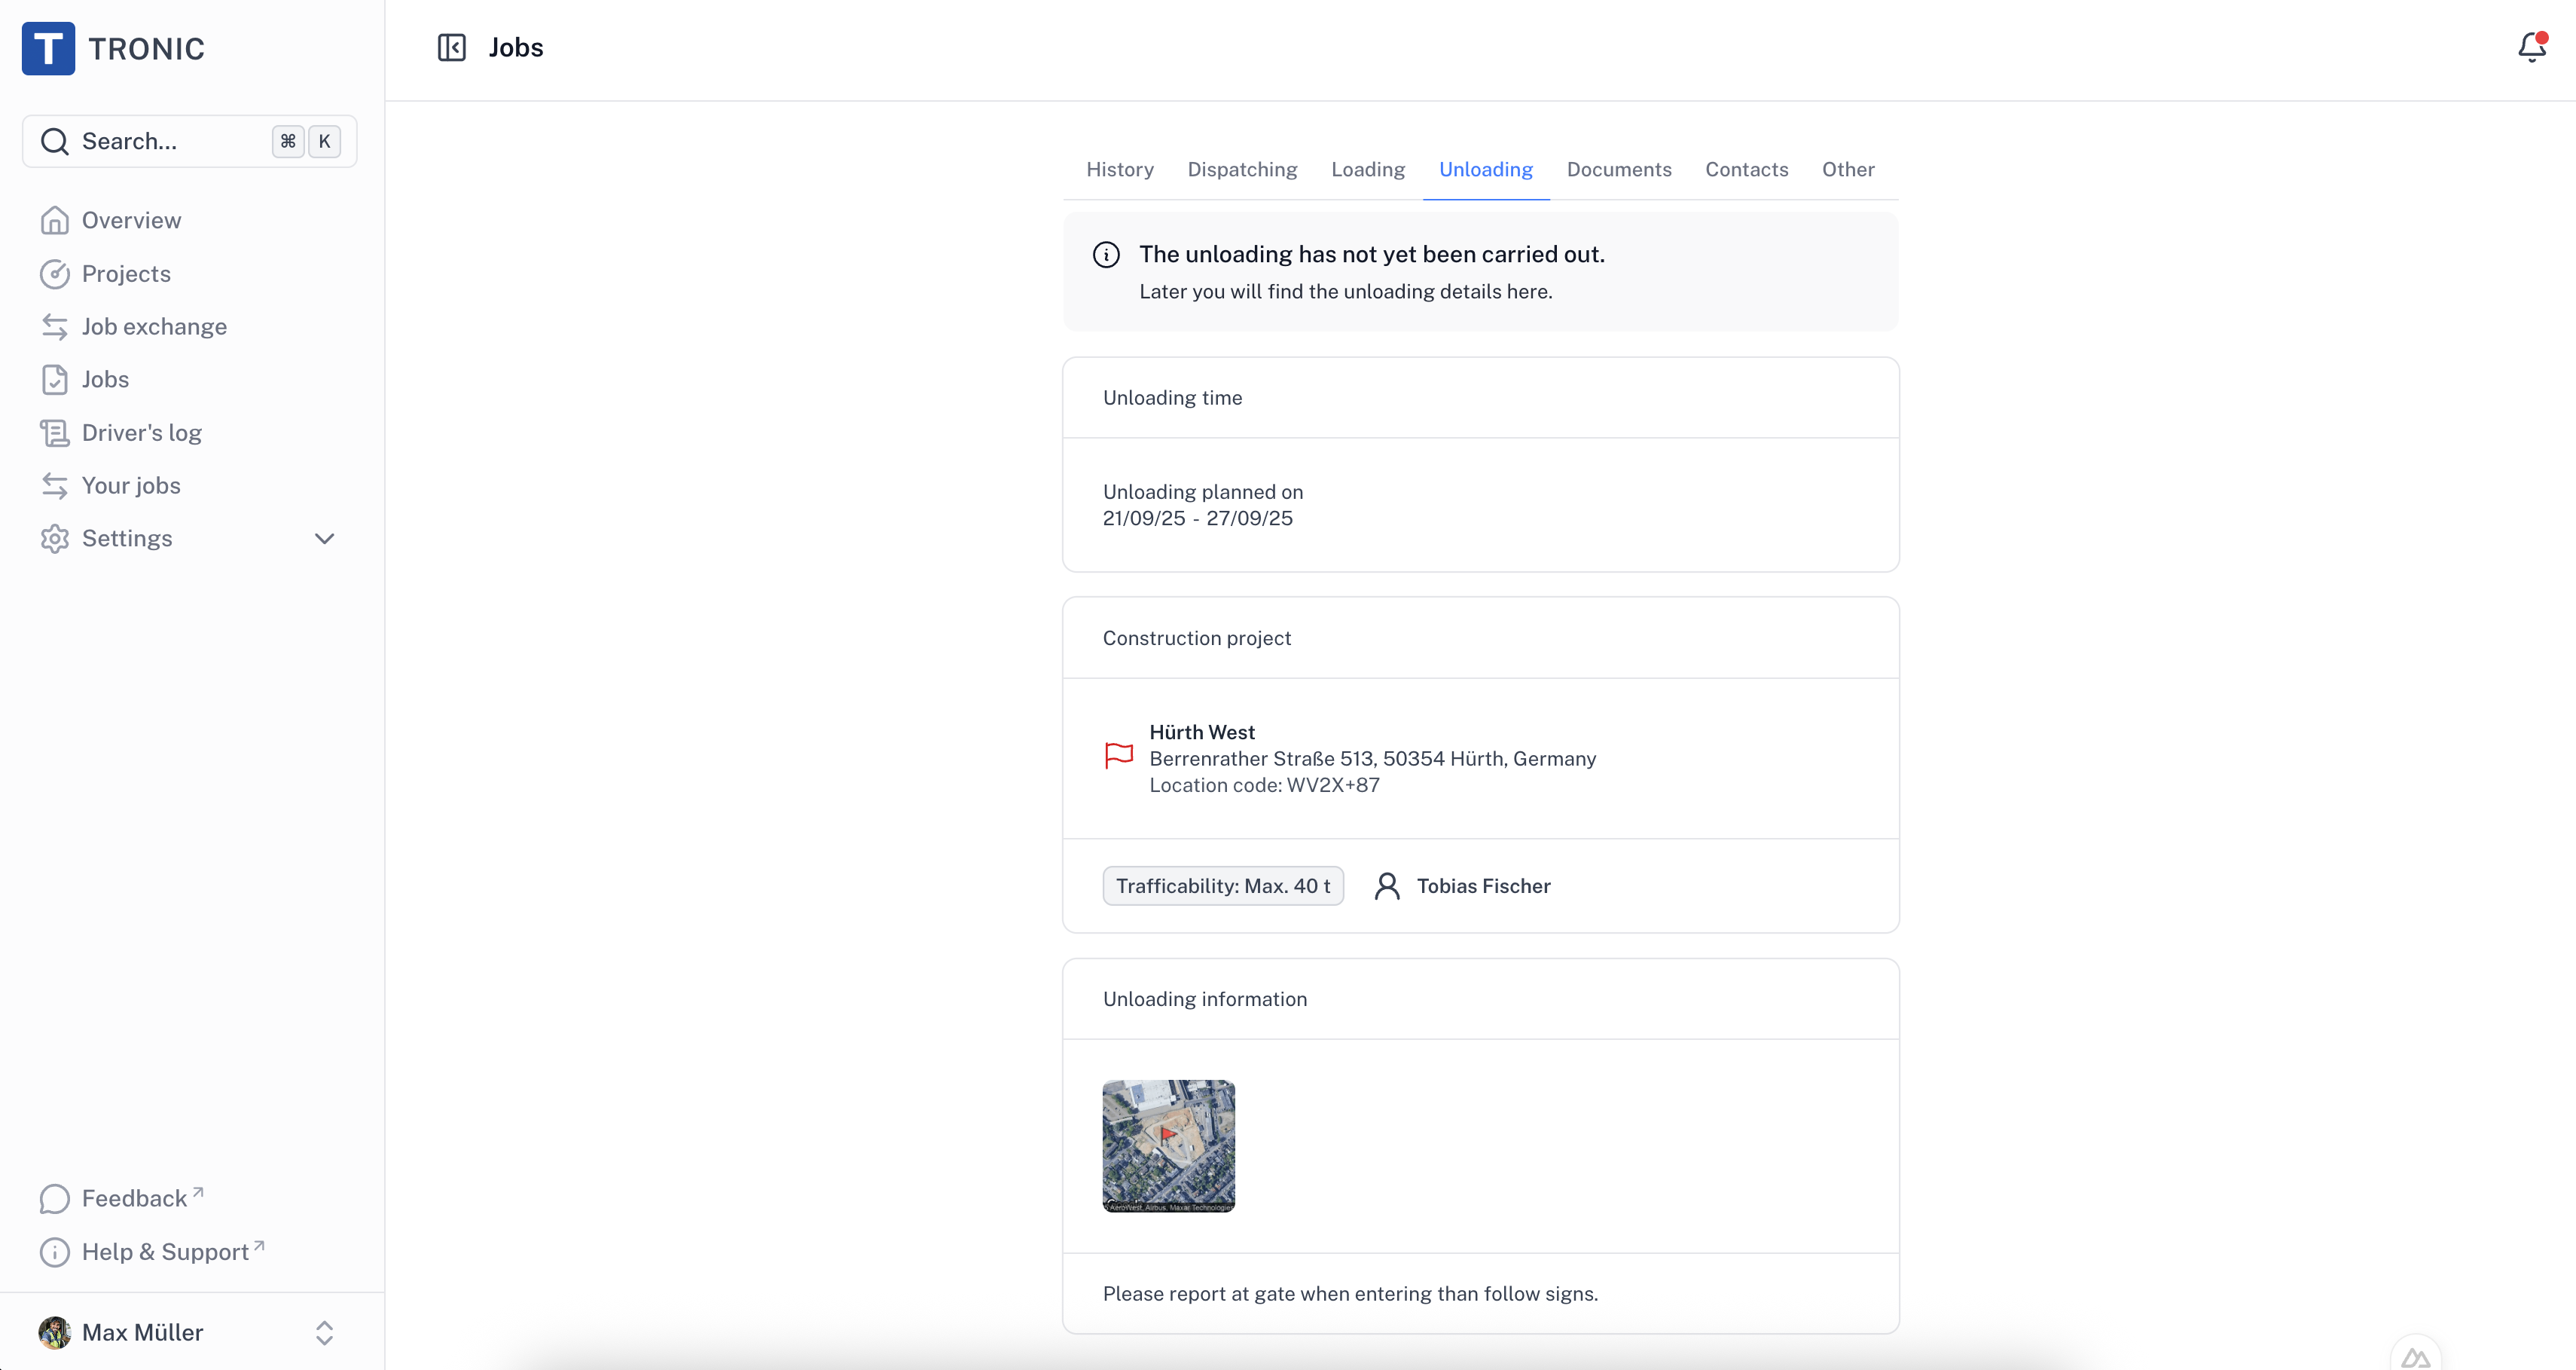Click the TRONIC logo icon
This screenshot has height=1370, width=2576.
tap(48, 48)
